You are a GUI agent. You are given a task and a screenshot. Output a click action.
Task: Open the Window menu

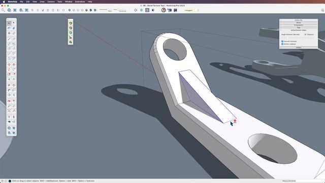pyautogui.click(x=69, y=2)
